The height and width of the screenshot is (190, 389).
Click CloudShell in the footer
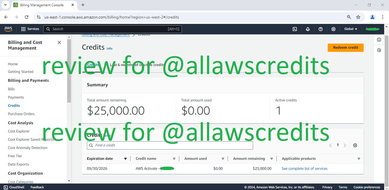point(14,187)
